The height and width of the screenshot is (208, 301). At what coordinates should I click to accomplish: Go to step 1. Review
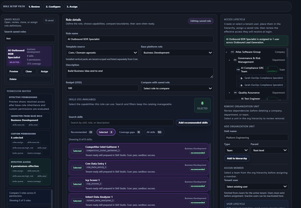pyautogui.click(x=34, y=7)
